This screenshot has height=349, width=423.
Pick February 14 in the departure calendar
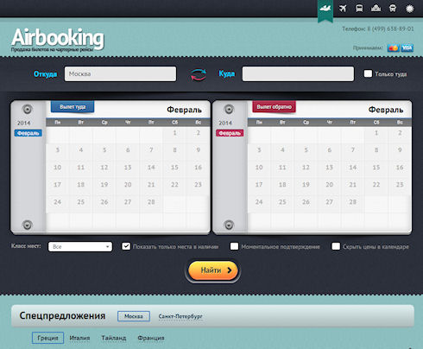pyautogui.click(x=151, y=168)
